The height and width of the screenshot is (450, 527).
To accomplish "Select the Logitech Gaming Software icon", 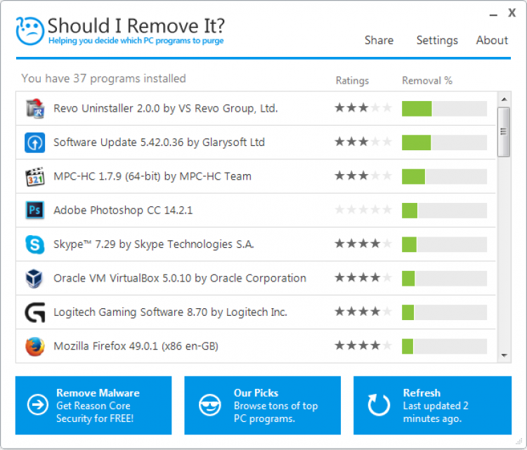I will (x=35, y=312).
